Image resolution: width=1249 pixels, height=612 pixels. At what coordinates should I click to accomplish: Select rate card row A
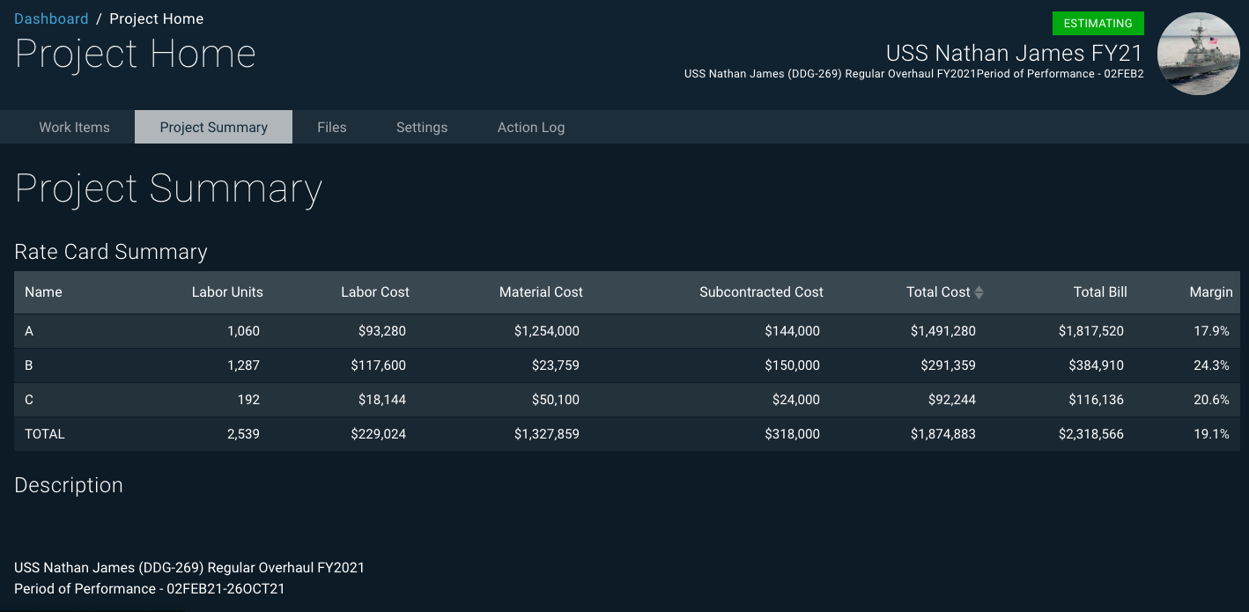[x=29, y=331]
